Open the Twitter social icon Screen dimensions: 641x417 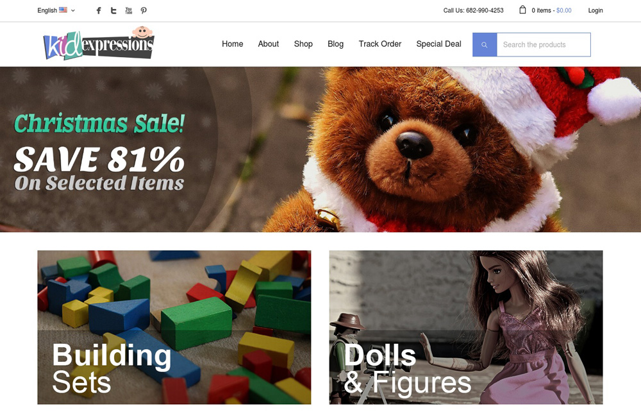[x=113, y=11]
